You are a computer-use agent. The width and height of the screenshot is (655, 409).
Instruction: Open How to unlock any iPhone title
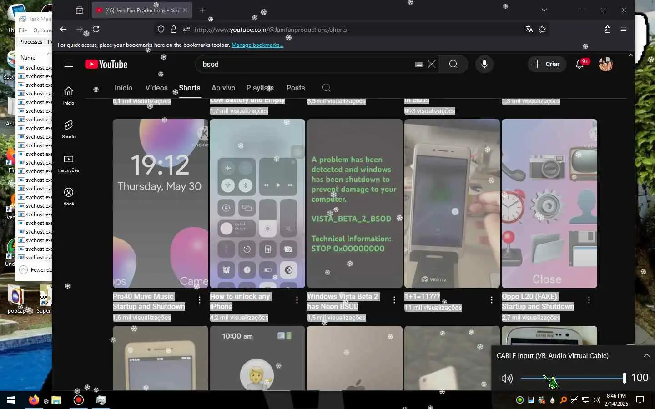[240, 301]
